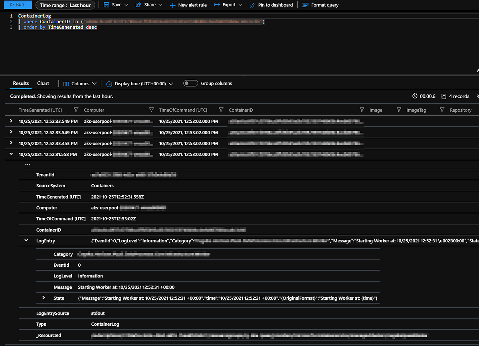Open the Export dropdown menu
The image size is (479, 346).
(228, 5)
